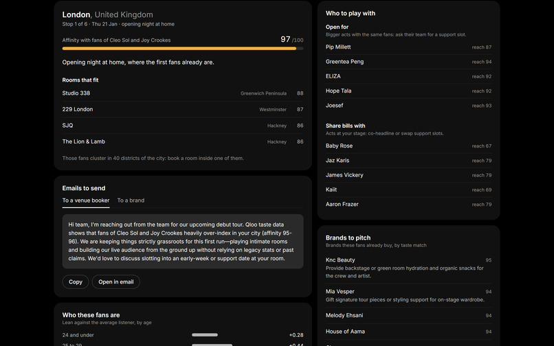
Task: Click the reach 94 value for Greentea Peng
Action: coord(482,62)
